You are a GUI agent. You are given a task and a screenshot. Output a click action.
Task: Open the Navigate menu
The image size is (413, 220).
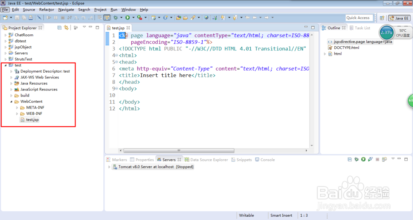point(66,10)
